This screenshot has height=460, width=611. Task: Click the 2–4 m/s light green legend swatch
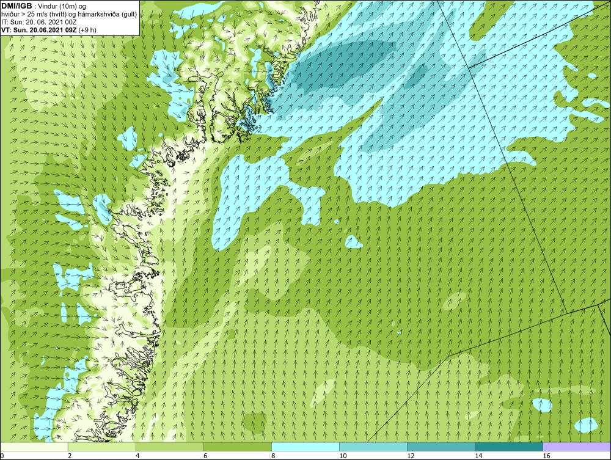(x=101, y=447)
